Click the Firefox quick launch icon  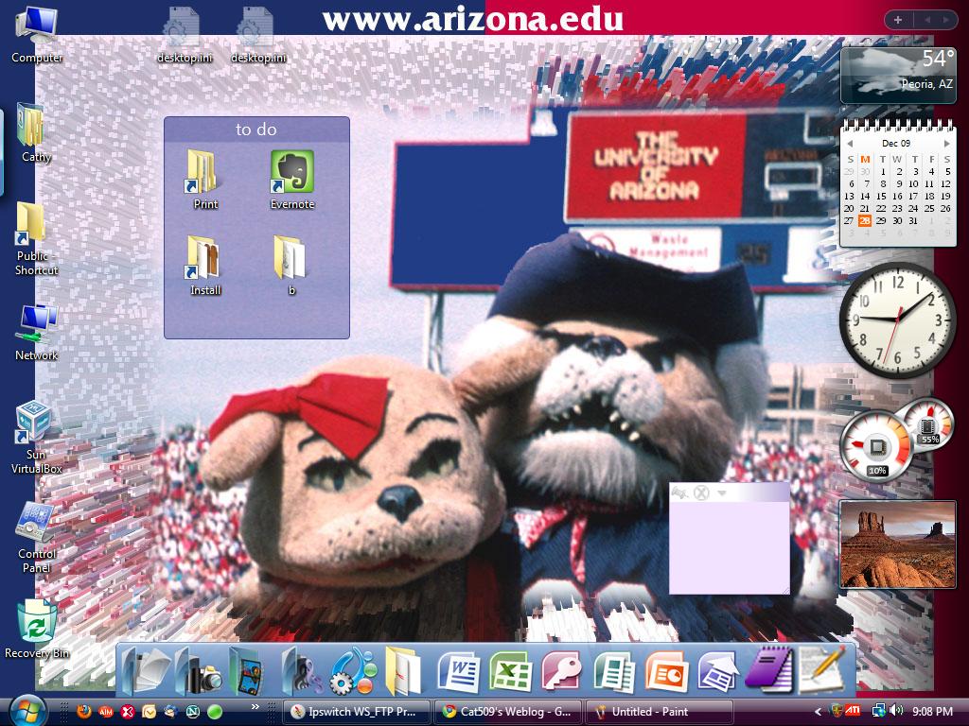(84, 711)
